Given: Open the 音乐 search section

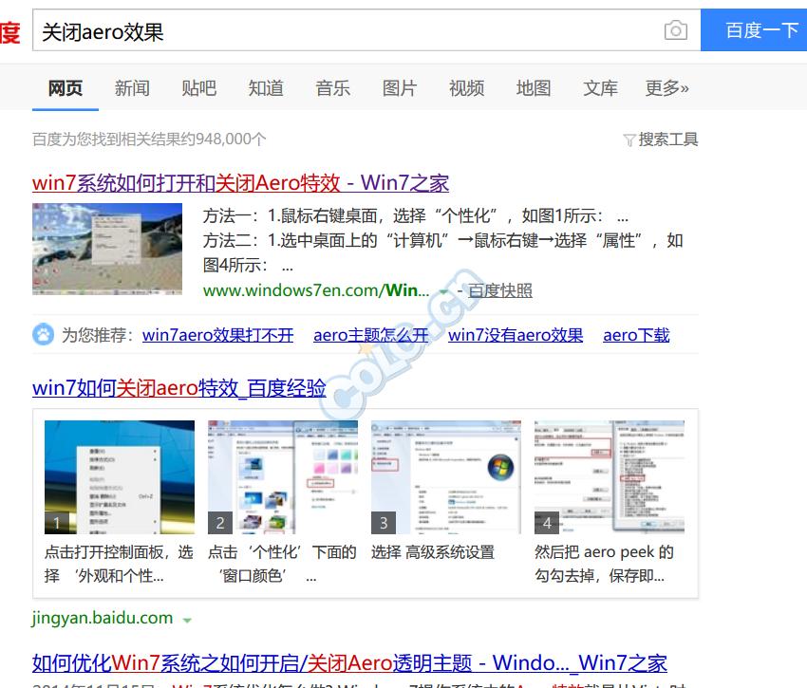Looking at the screenshot, I should pyautogui.click(x=332, y=87).
